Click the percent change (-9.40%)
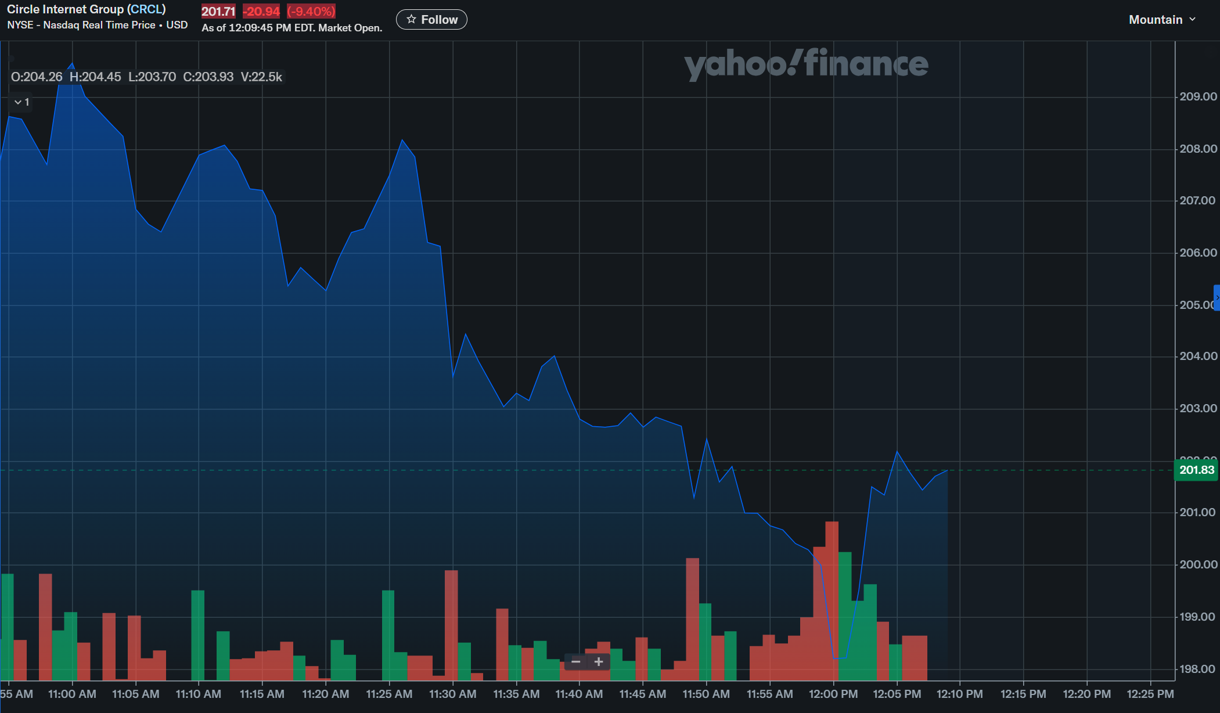This screenshot has width=1220, height=713. coord(311,11)
